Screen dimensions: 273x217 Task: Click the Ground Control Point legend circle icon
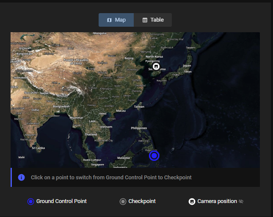(x=30, y=201)
